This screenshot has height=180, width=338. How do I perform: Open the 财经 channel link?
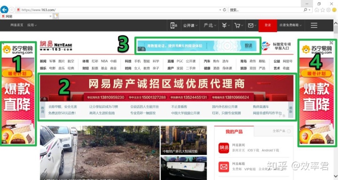coord(85,68)
